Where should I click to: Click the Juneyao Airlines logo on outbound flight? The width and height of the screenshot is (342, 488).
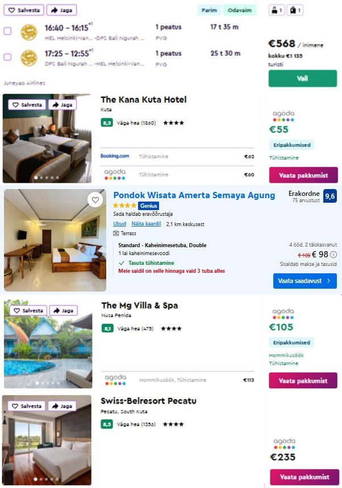[x=28, y=32]
